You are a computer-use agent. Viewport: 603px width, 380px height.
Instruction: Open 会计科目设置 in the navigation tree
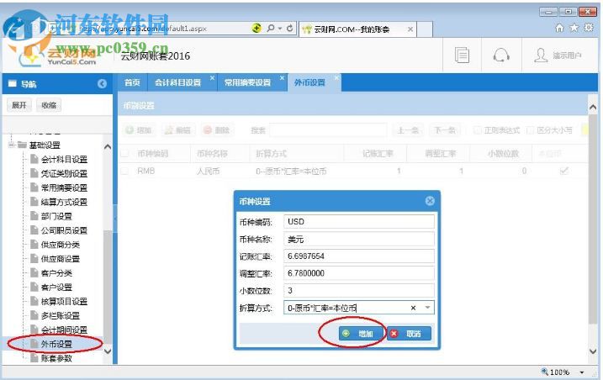click(64, 159)
